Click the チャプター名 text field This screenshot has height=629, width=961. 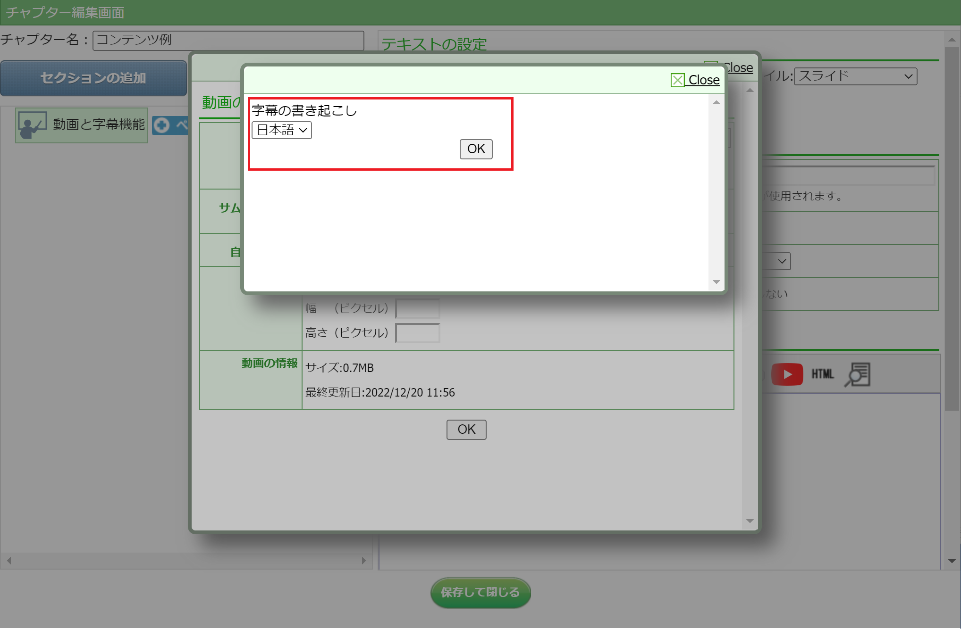pos(228,41)
